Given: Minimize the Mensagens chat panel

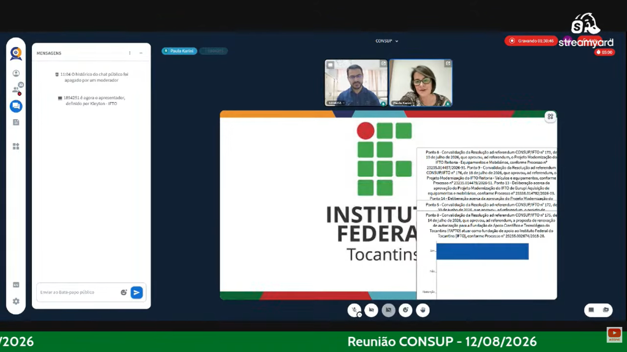Looking at the screenshot, I should coord(141,53).
